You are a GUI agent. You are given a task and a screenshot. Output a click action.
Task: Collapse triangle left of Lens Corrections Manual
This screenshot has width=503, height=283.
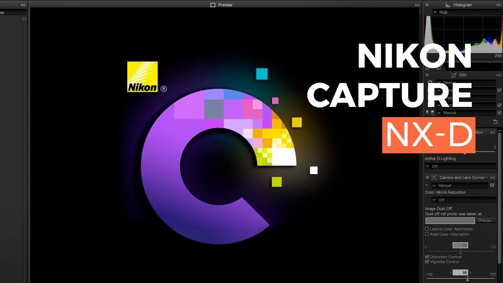(427, 185)
